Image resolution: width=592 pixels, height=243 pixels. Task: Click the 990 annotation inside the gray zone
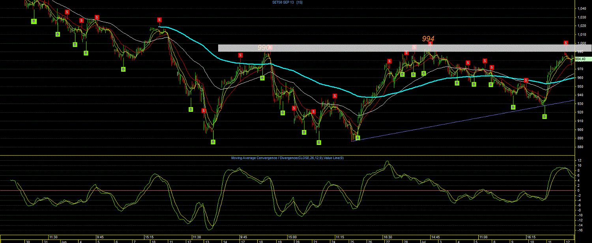pyautogui.click(x=264, y=48)
